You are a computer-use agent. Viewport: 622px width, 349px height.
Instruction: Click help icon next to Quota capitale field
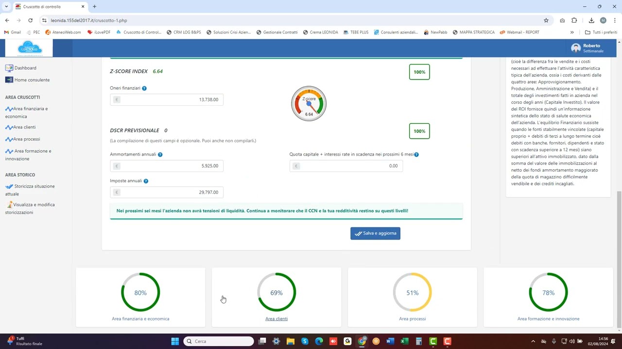[x=416, y=155]
